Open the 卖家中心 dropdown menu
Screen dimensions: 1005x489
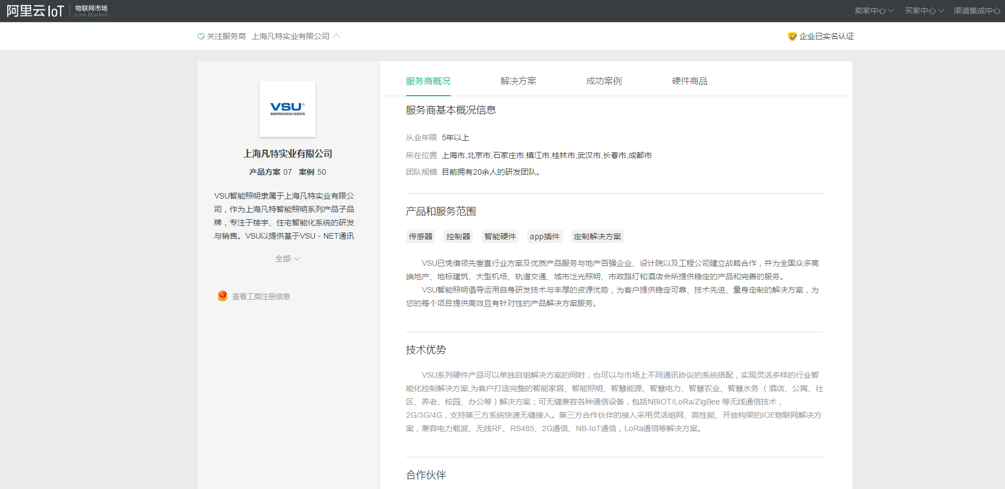[x=874, y=11]
